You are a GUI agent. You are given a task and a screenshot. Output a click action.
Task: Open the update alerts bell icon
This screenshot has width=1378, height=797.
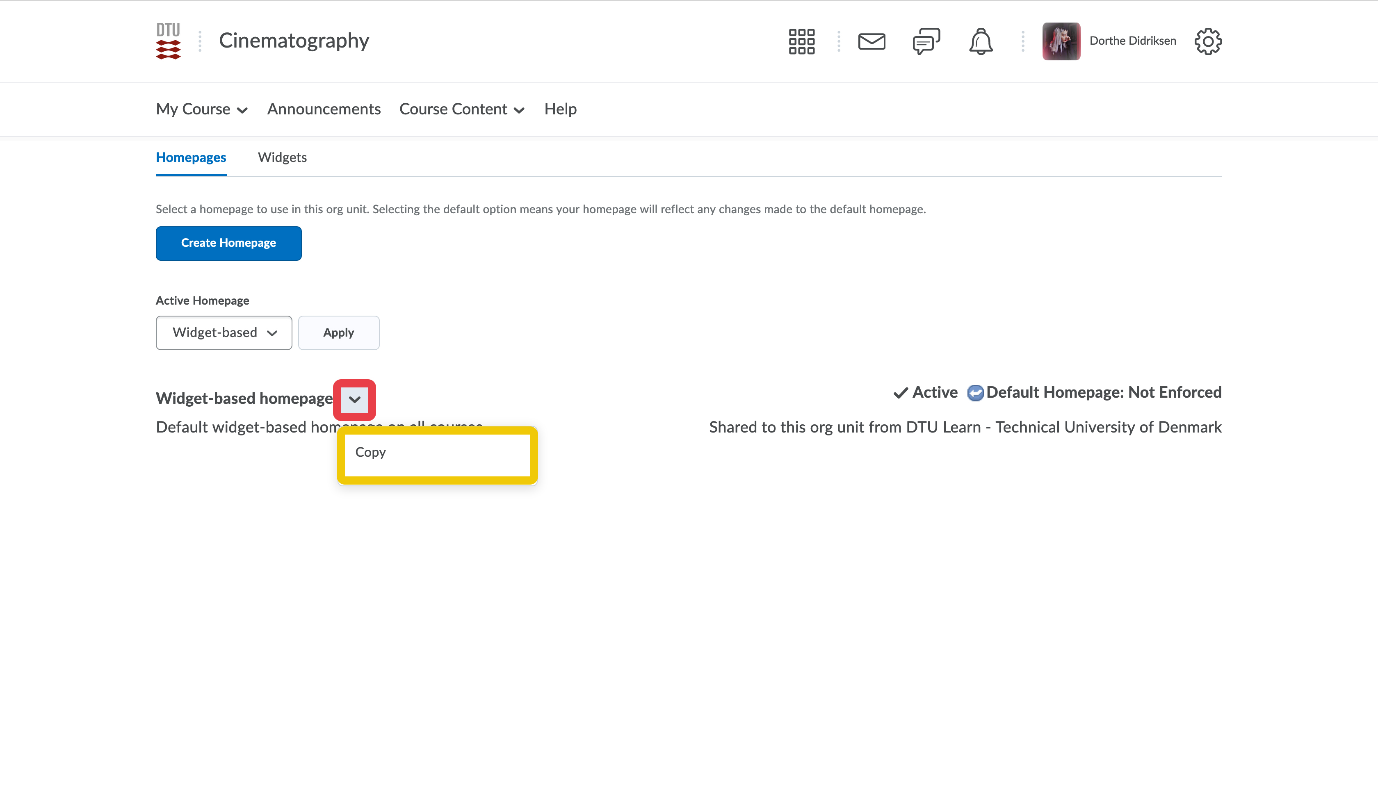coord(981,41)
